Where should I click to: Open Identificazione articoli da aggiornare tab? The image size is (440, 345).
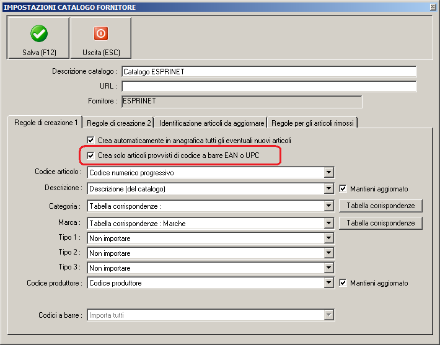pos(211,123)
